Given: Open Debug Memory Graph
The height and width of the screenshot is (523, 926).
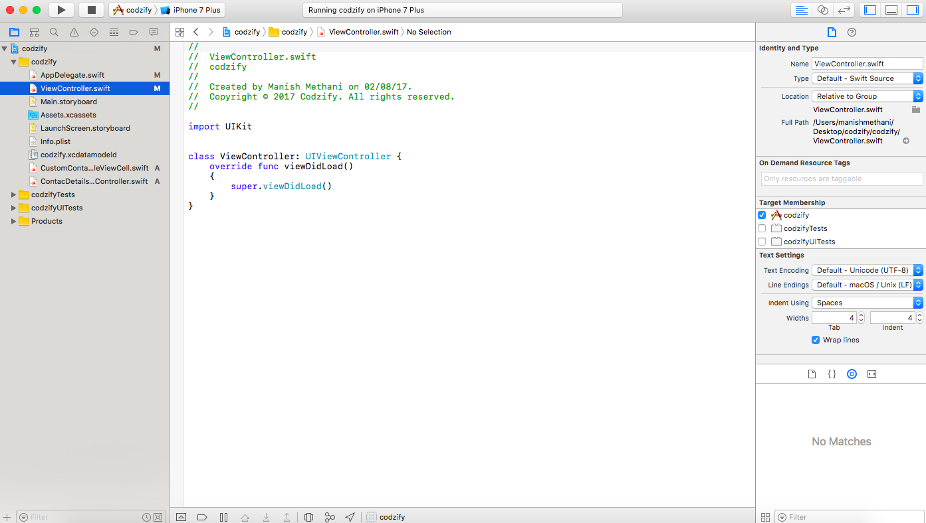Looking at the screenshot, I should [330, 517].
